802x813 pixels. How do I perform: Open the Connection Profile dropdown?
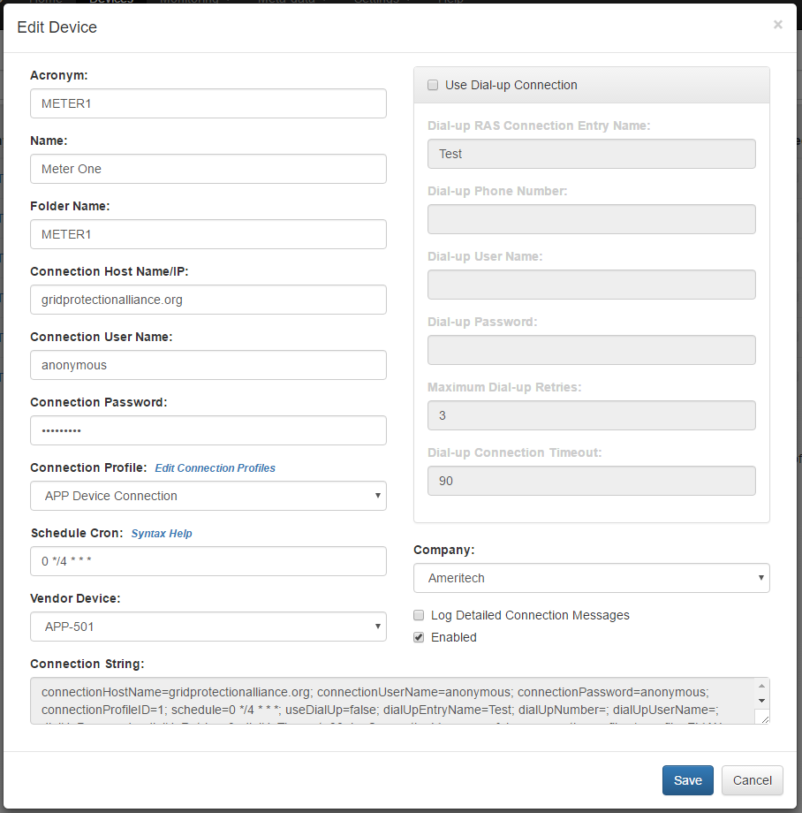coord(208,496)
